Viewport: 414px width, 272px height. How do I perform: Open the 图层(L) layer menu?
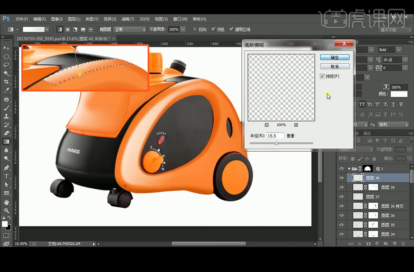74,19
